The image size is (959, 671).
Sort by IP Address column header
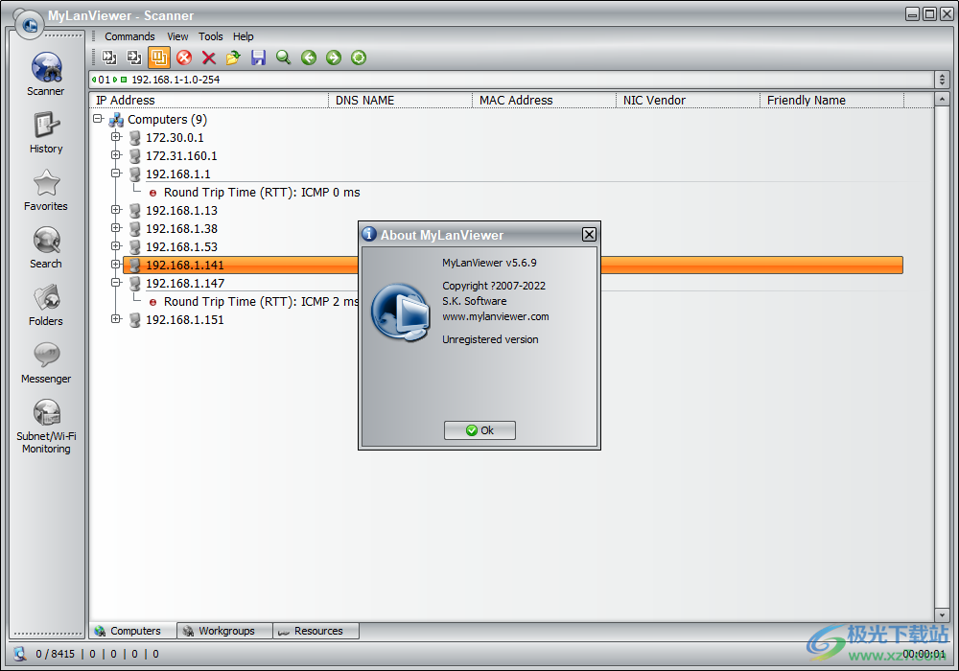[208, 101]
